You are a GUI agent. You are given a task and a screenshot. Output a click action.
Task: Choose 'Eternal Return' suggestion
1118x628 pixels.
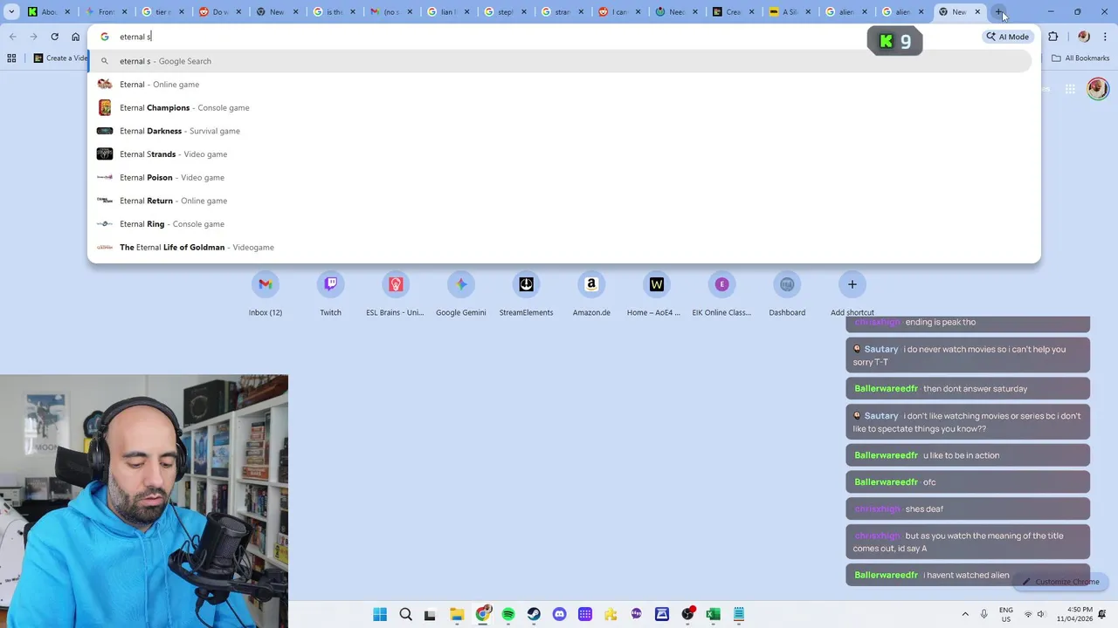coord(559,201)
